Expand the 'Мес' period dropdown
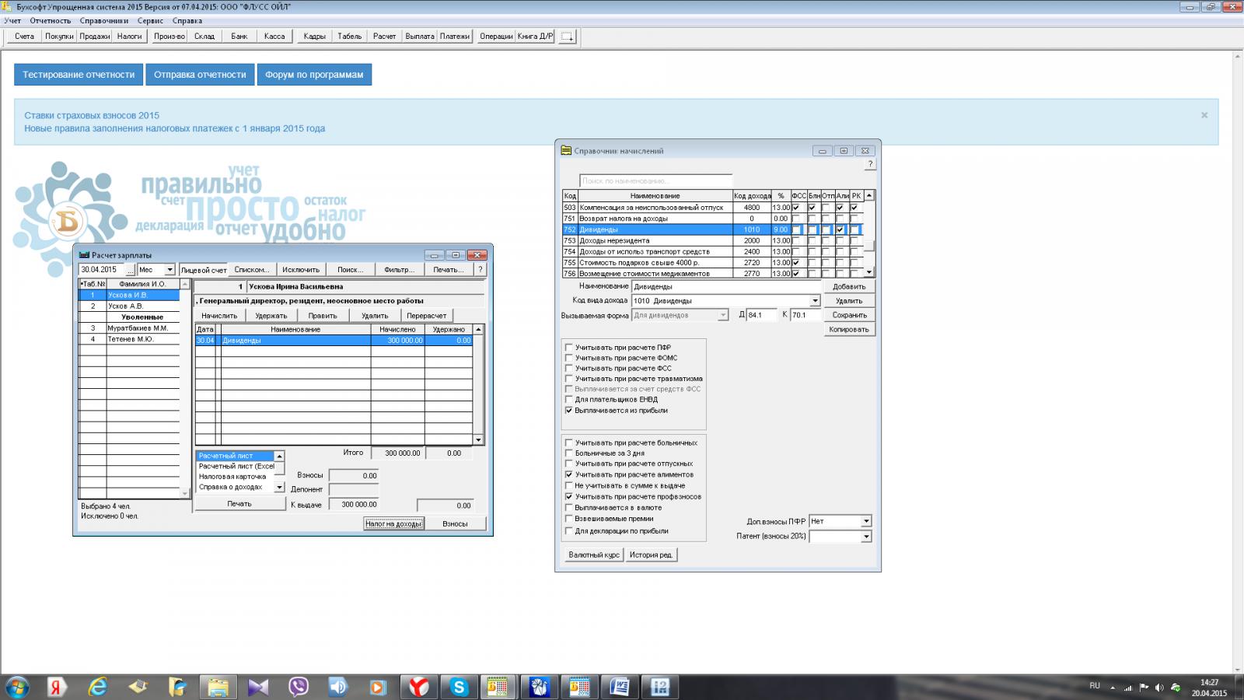The width and height of the screenshot is (1244, 700). click(169, 270)
